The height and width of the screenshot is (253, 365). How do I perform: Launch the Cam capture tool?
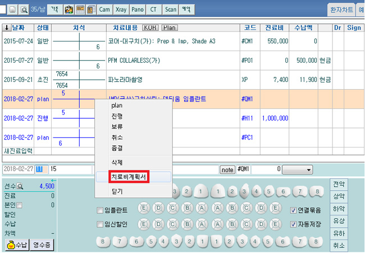click(104, 10)
